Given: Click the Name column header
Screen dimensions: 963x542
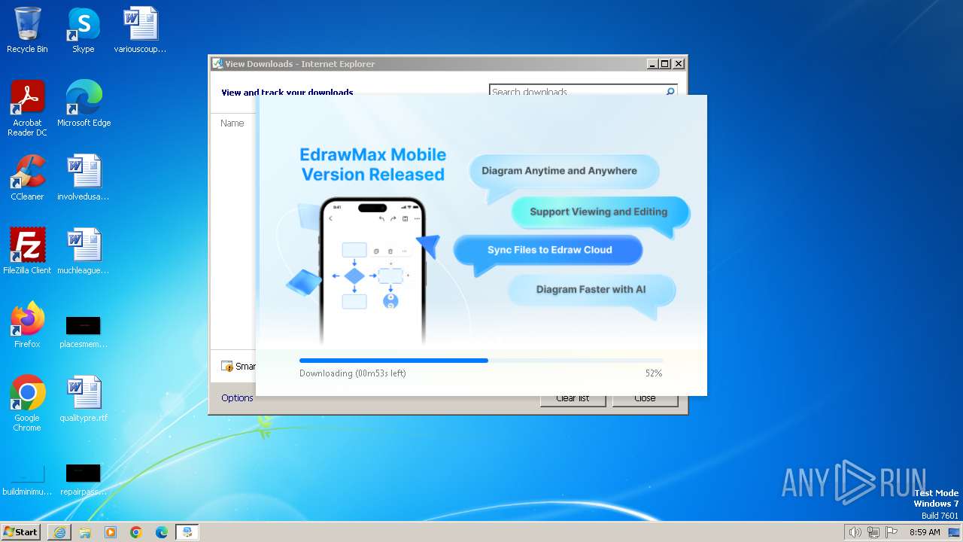Looking at the screenshot, I should pyautogui.click(x=232, y=123).
